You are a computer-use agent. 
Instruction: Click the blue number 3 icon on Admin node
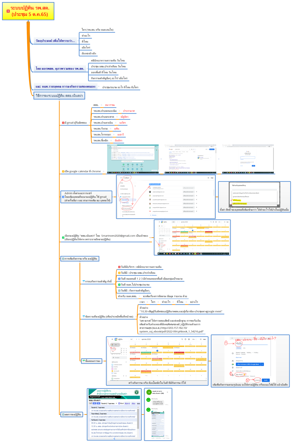[x=63, y=197]
